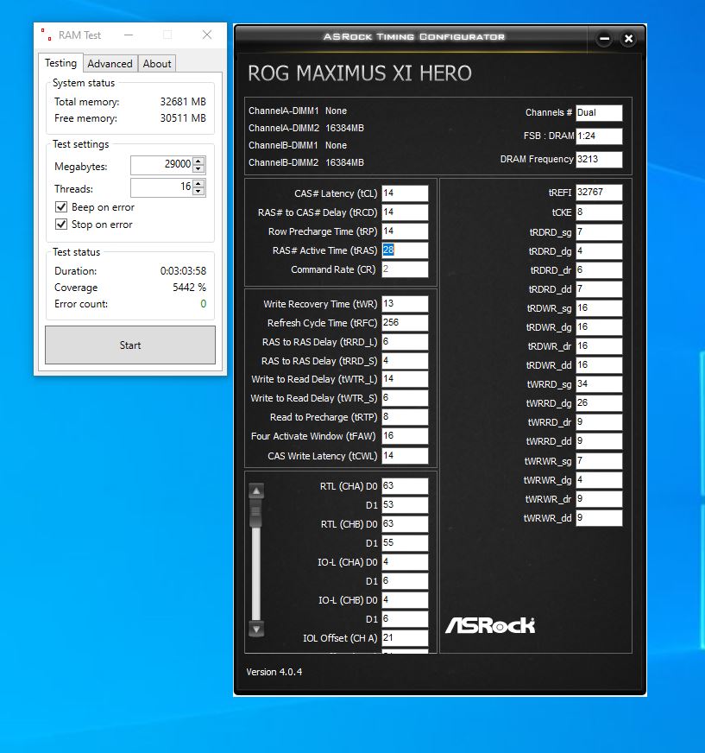This screenshot has height=753, width=705.
Task: Click the Start button in RAM Test
Action: click(x=130, y=345)
